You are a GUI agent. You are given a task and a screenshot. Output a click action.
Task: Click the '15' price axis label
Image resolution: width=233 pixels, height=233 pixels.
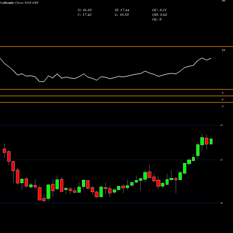(221, 160)
